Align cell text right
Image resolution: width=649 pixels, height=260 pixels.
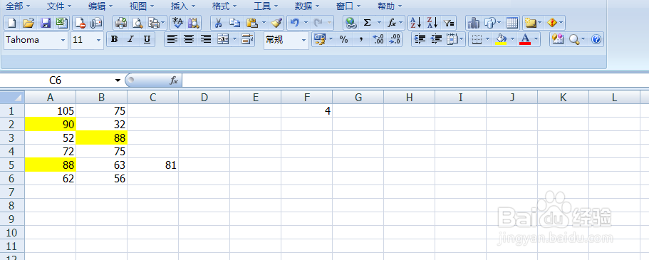coord(206,40)
